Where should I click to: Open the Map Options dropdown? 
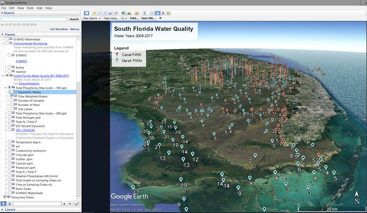92,18
